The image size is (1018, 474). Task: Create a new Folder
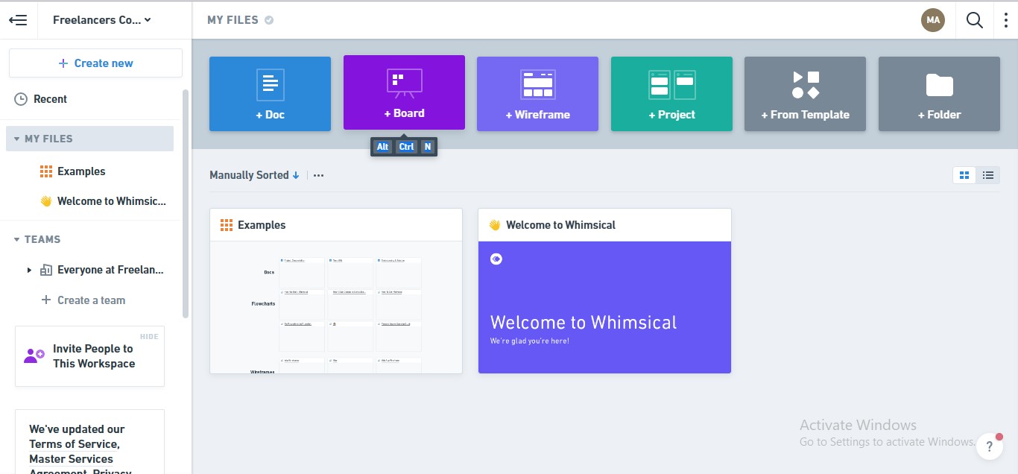pyautogui.click(x=939, y=94)
